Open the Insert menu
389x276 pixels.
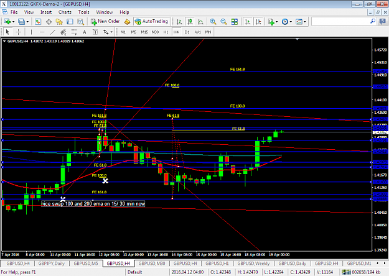(46, 12)
